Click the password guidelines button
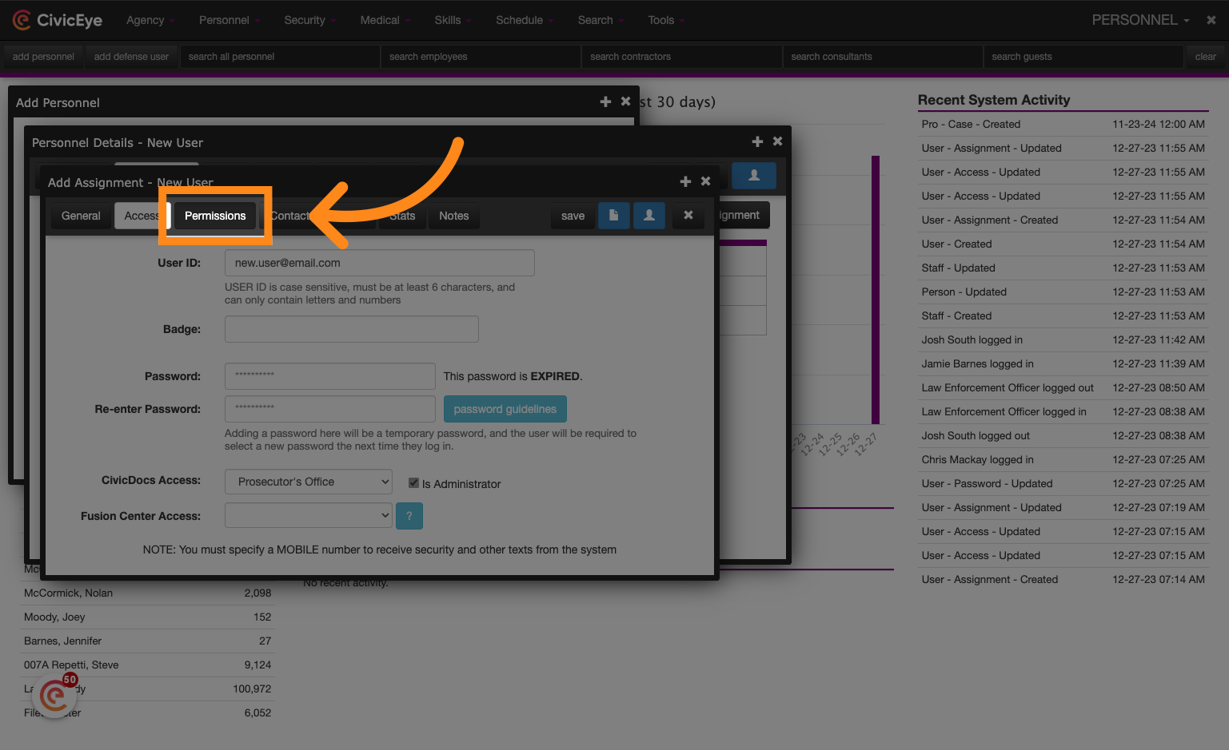Image resolution: width=1229 pixels, height=750 pixels. click(x=505, y=409)
